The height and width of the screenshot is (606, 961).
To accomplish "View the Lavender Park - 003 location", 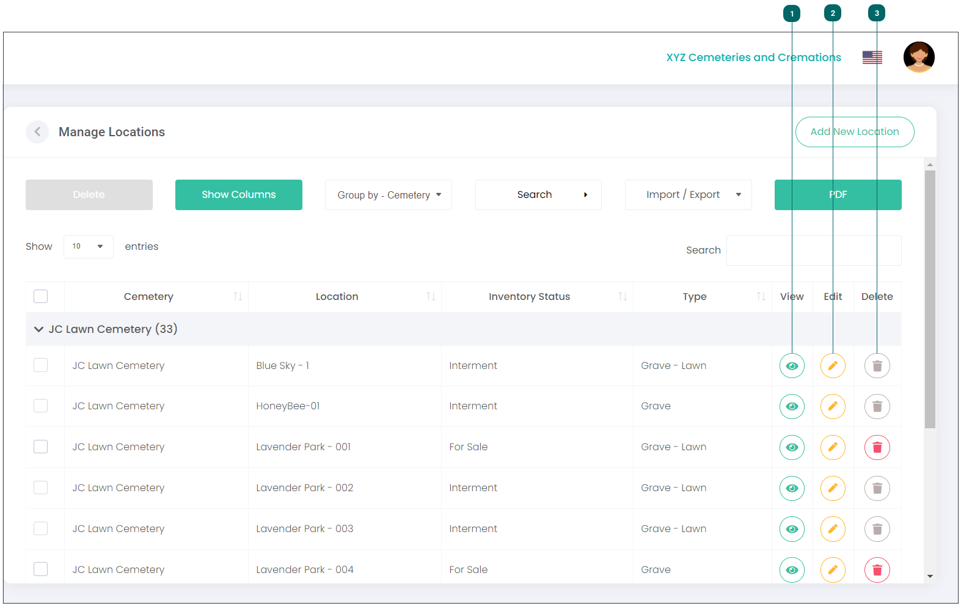I will [x=792, y=529].
